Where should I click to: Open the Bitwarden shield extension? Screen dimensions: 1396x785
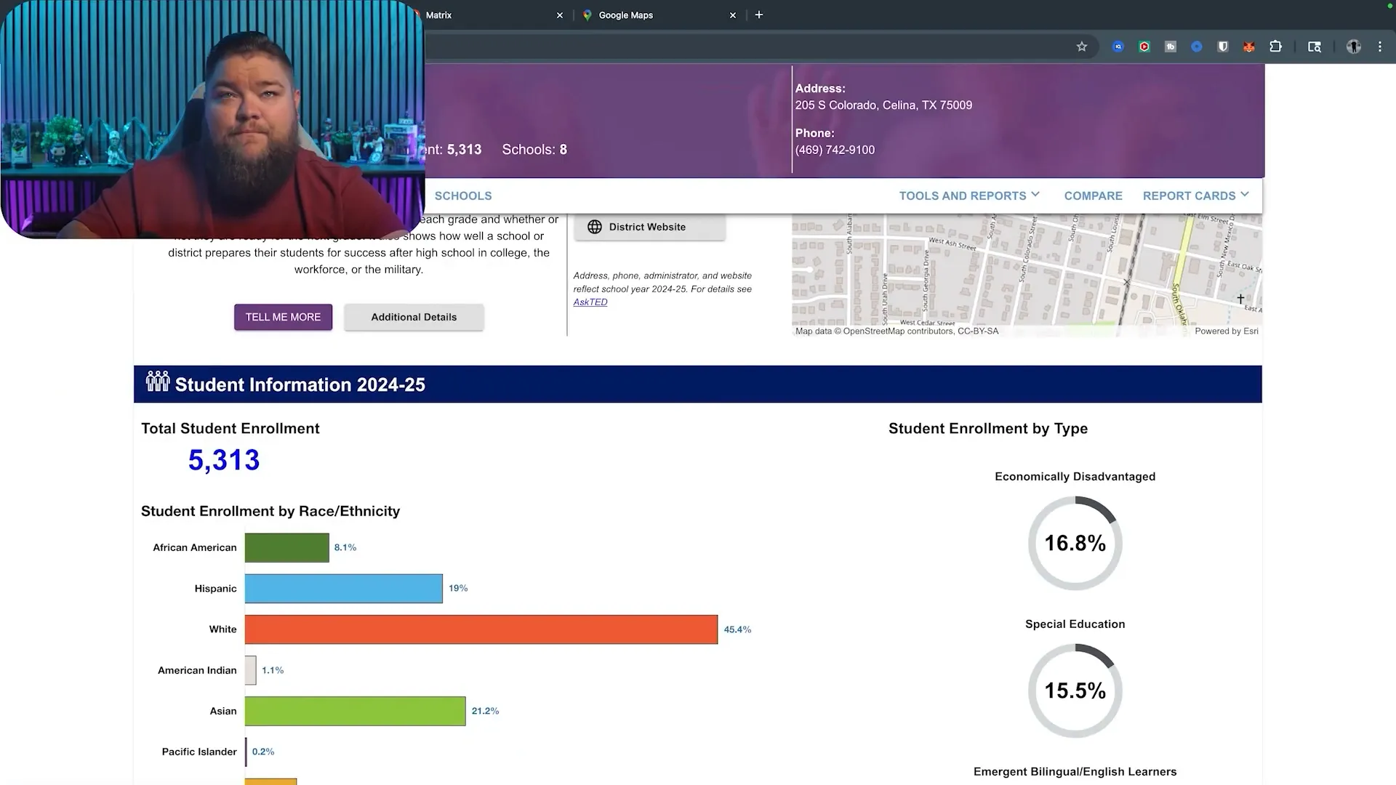[x=1223, y=47]
